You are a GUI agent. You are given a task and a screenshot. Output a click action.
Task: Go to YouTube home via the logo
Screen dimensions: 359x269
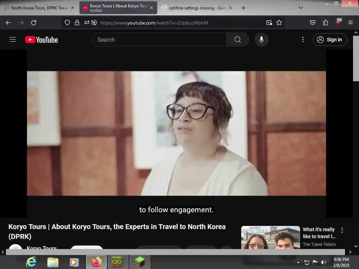pyautogui.click(x=41, y=40)
